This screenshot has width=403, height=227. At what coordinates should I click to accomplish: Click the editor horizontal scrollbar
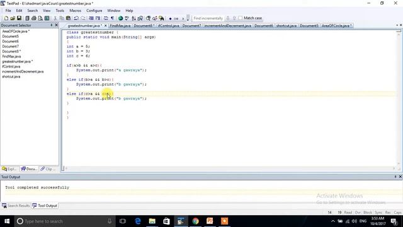(x=230, y=168)
